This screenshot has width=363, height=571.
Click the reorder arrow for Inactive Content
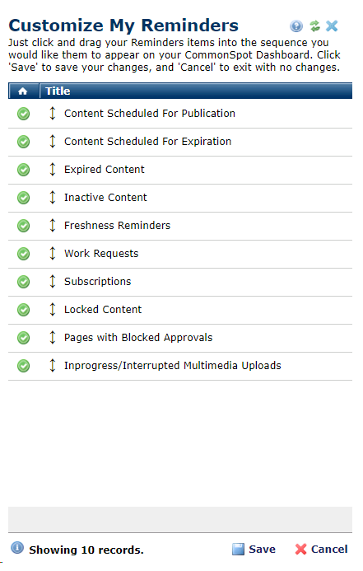point(53,198)
